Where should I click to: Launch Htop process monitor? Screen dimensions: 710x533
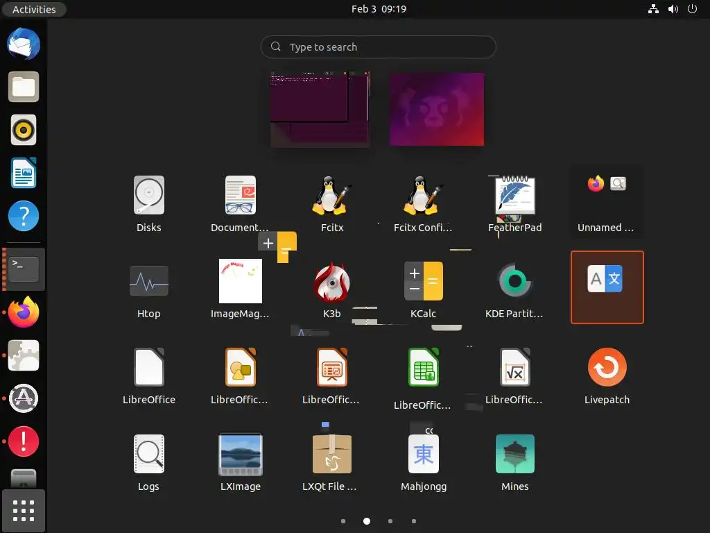point(149,289)
